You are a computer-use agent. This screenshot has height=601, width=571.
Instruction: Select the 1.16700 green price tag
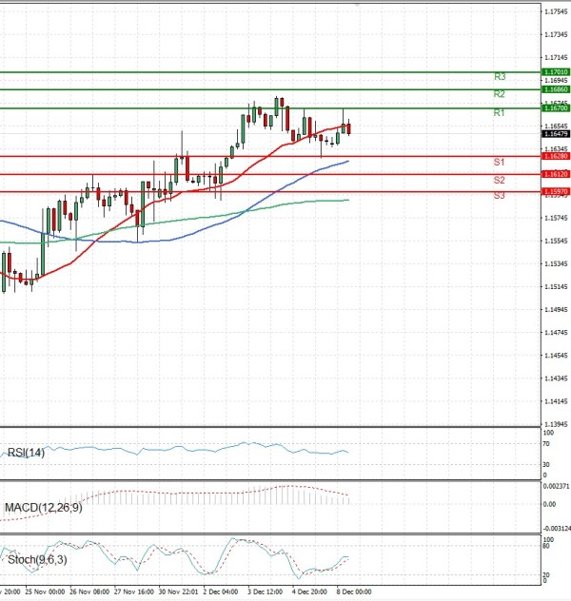point(556,109)
